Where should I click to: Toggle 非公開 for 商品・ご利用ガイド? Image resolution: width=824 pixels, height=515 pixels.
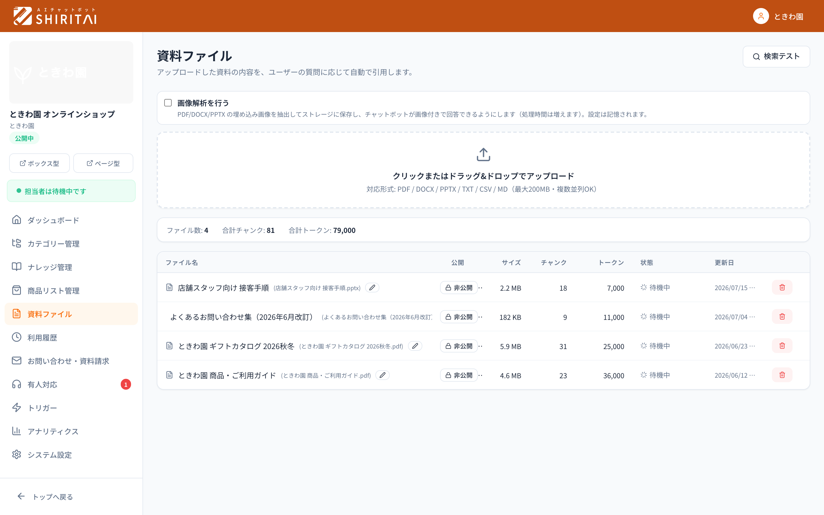click(459, 375)
